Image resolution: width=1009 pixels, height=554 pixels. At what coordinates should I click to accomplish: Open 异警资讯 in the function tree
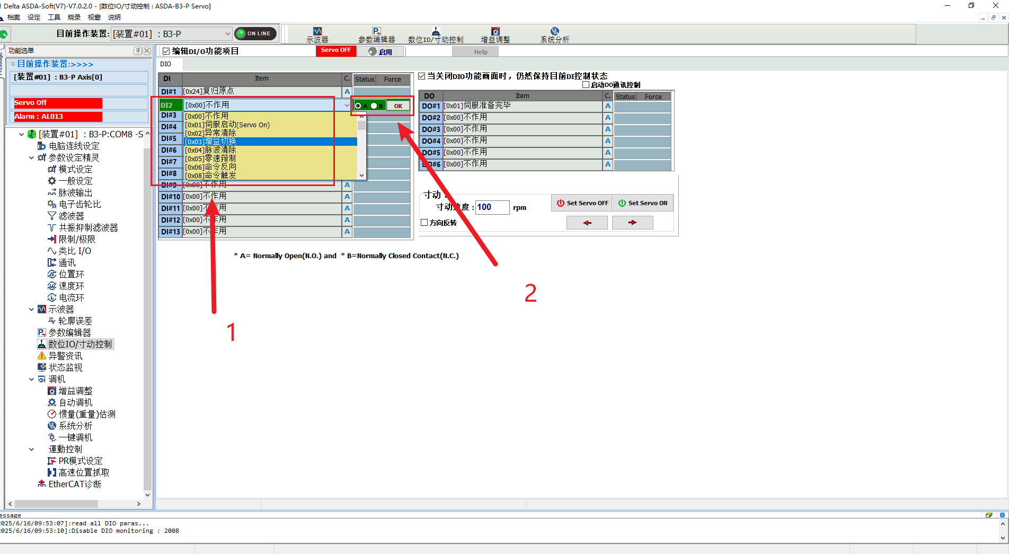point(65,356)
